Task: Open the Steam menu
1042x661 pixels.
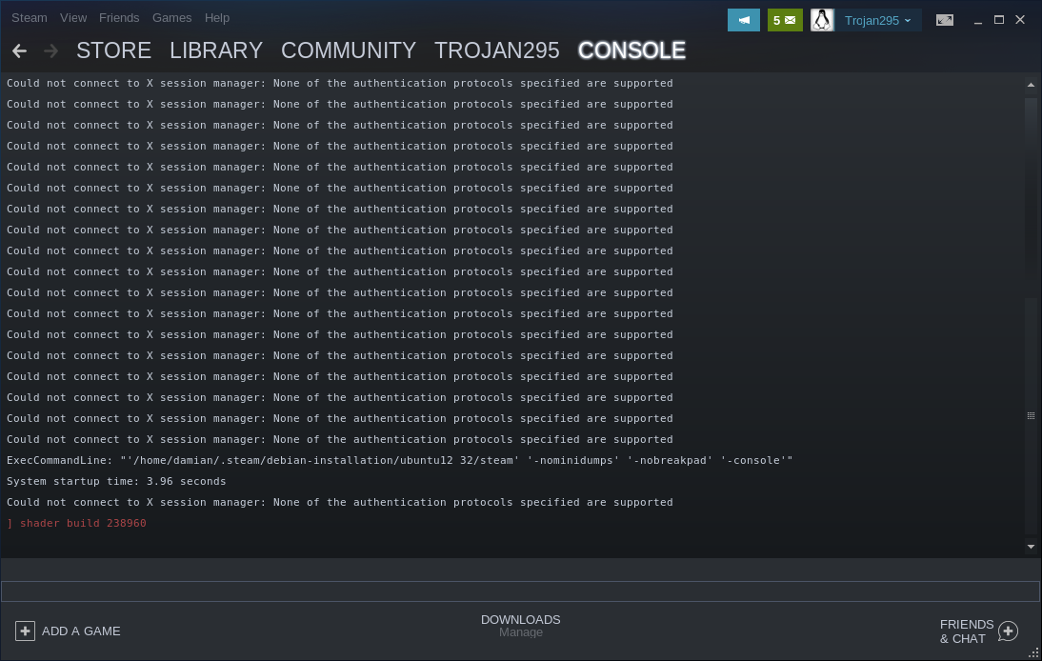Action: [30, 18]
